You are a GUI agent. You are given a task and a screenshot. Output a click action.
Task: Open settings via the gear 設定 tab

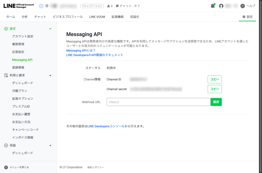click(247, 17)
